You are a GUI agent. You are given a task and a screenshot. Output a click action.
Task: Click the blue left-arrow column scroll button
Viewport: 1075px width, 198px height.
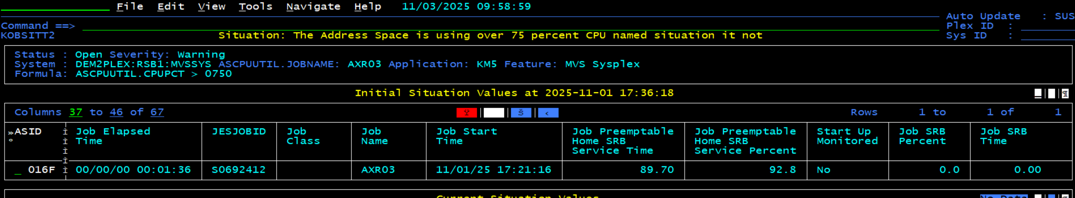548,113
